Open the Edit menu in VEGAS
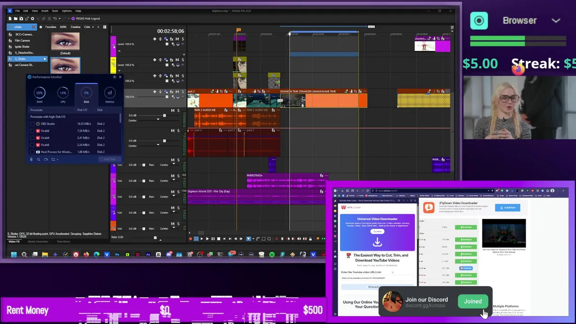This screenshot has width=576, height=324. [26, 11]
